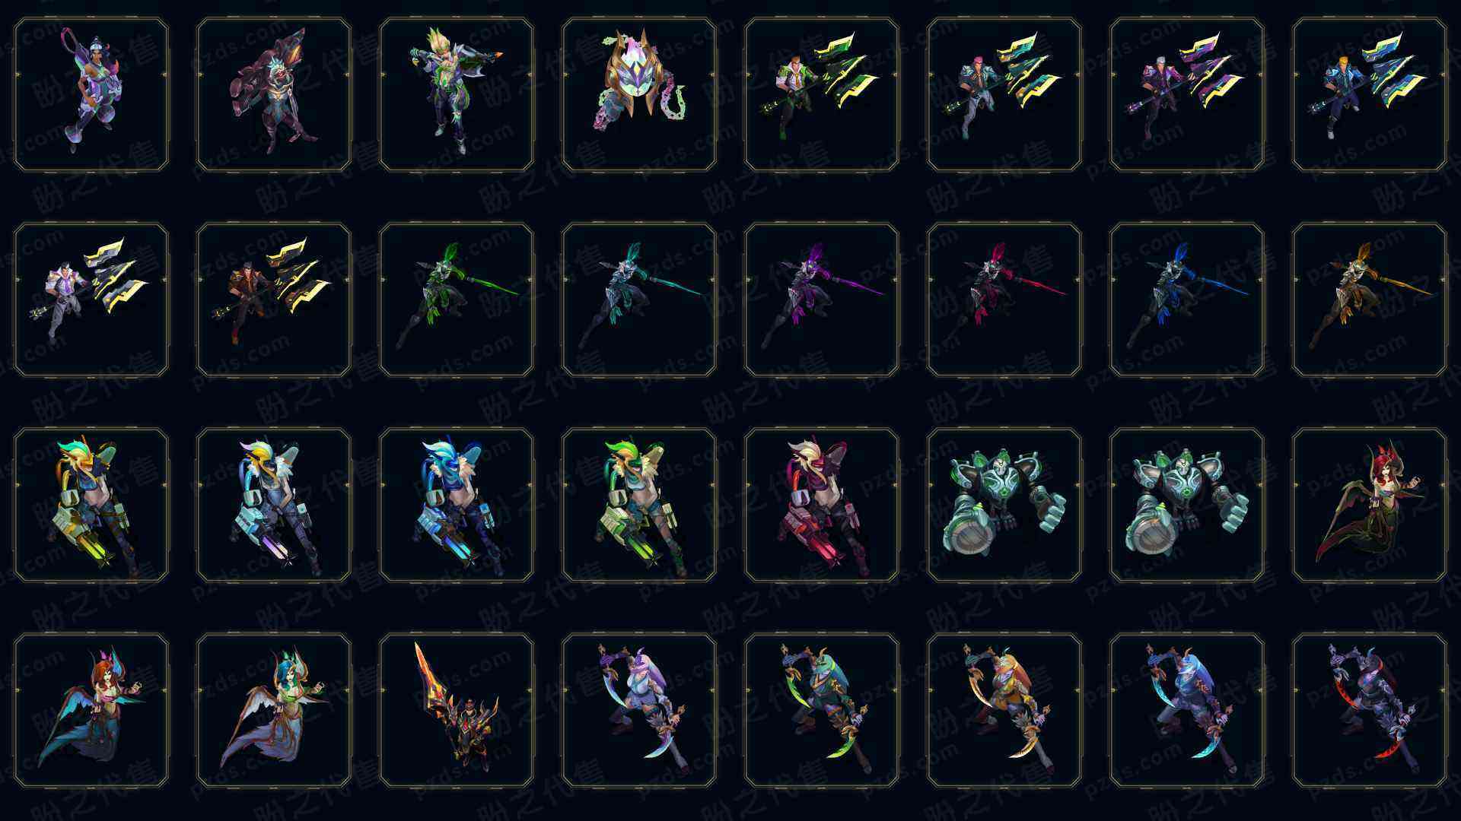Select the blue-haired gunner chroma tile
Screen dimensions: 1461x821
tap(457, 505)
